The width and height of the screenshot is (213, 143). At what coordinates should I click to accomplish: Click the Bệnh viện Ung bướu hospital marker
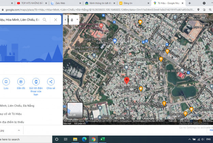point(101,26)
